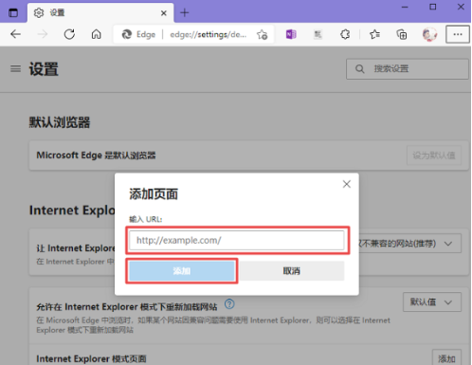The height and width of the screenshot is (365, 472).
Task: Click the 搜索设置 search field
Action: [408, 68]
